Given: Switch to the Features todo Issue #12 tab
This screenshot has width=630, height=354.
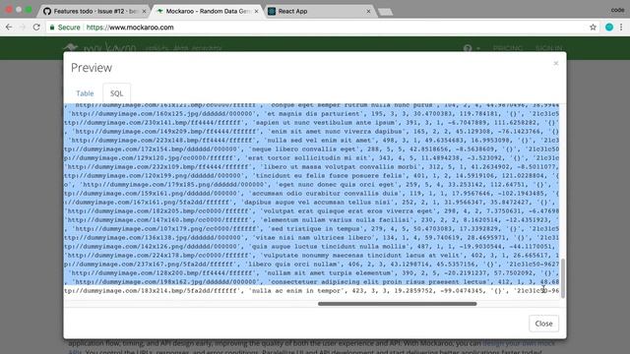Looking at the screenshot, I should (94, 11).
